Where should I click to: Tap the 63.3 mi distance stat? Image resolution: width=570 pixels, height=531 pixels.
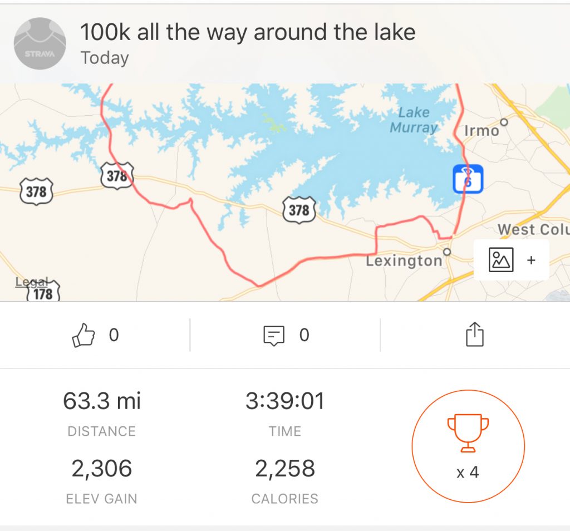102,401
